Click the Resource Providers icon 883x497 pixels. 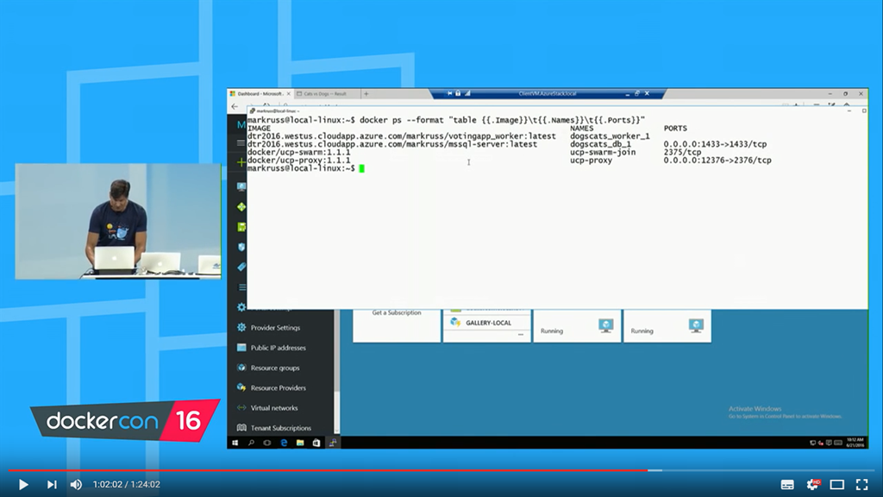[x=241, y=387]
